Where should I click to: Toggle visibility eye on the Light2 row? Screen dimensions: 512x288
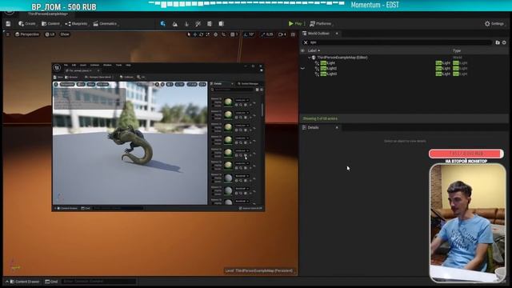click(x=302, y=68)
